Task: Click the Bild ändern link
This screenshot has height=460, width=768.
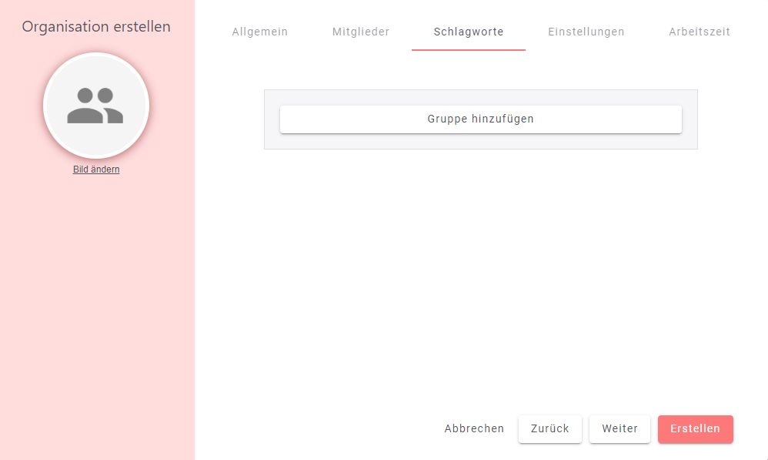Action: pos(96,170)
